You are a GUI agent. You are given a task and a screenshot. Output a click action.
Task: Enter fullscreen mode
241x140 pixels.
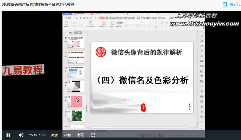pos(93,135)
